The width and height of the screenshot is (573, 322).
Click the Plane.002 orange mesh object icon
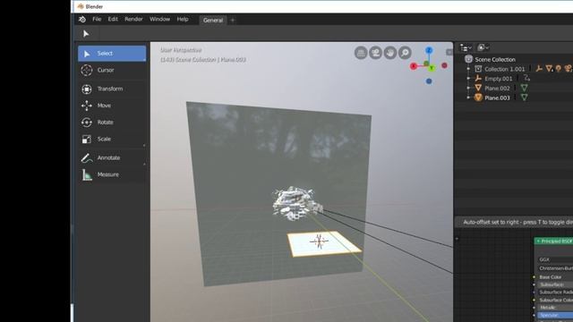pos(478,88)
